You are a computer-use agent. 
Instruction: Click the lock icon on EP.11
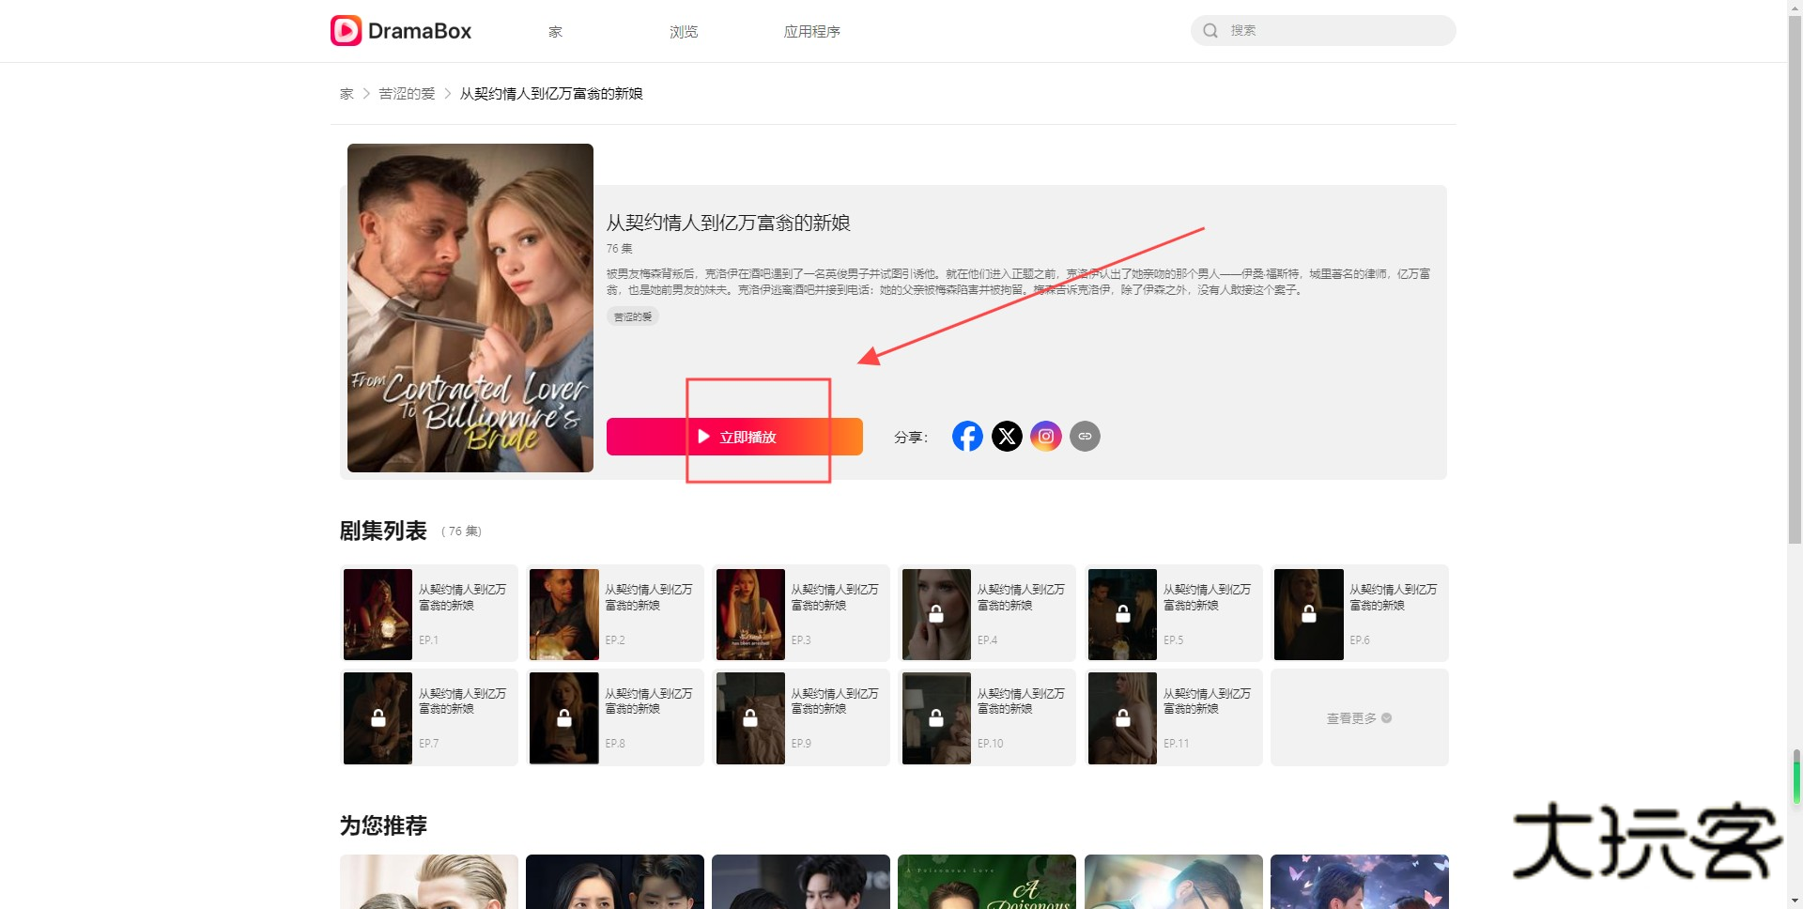(x=1122, y=719)
